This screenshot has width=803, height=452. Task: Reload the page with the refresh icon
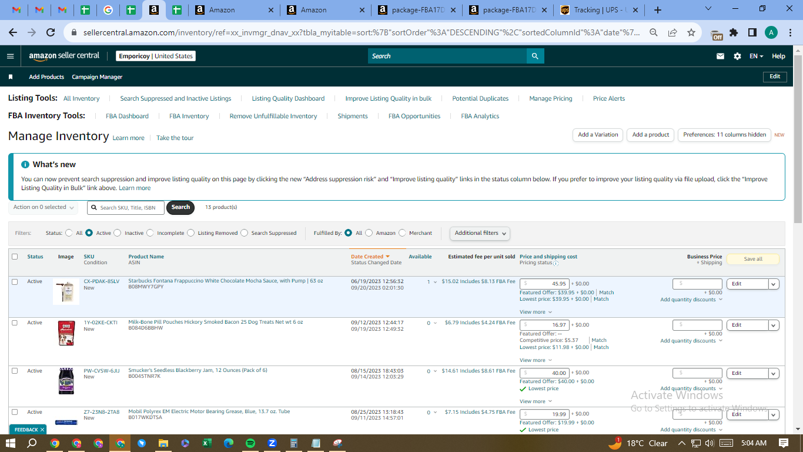click(x=51, y=33)
